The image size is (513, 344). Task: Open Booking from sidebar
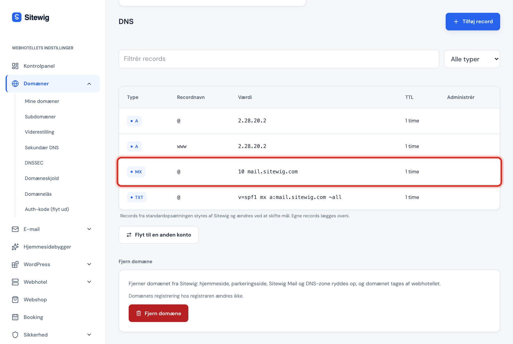pos(33,317)
